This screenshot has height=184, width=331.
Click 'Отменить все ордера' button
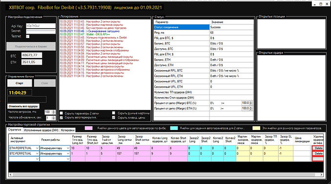pyautogui.click(x=23, y=106)
